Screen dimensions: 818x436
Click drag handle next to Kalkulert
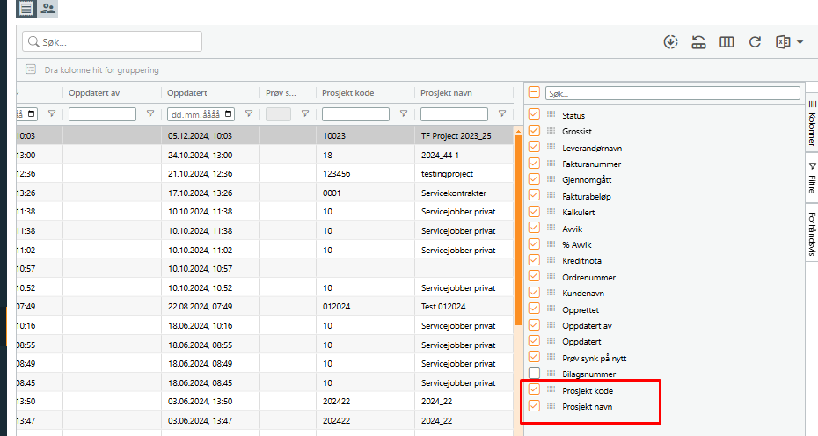551,211
